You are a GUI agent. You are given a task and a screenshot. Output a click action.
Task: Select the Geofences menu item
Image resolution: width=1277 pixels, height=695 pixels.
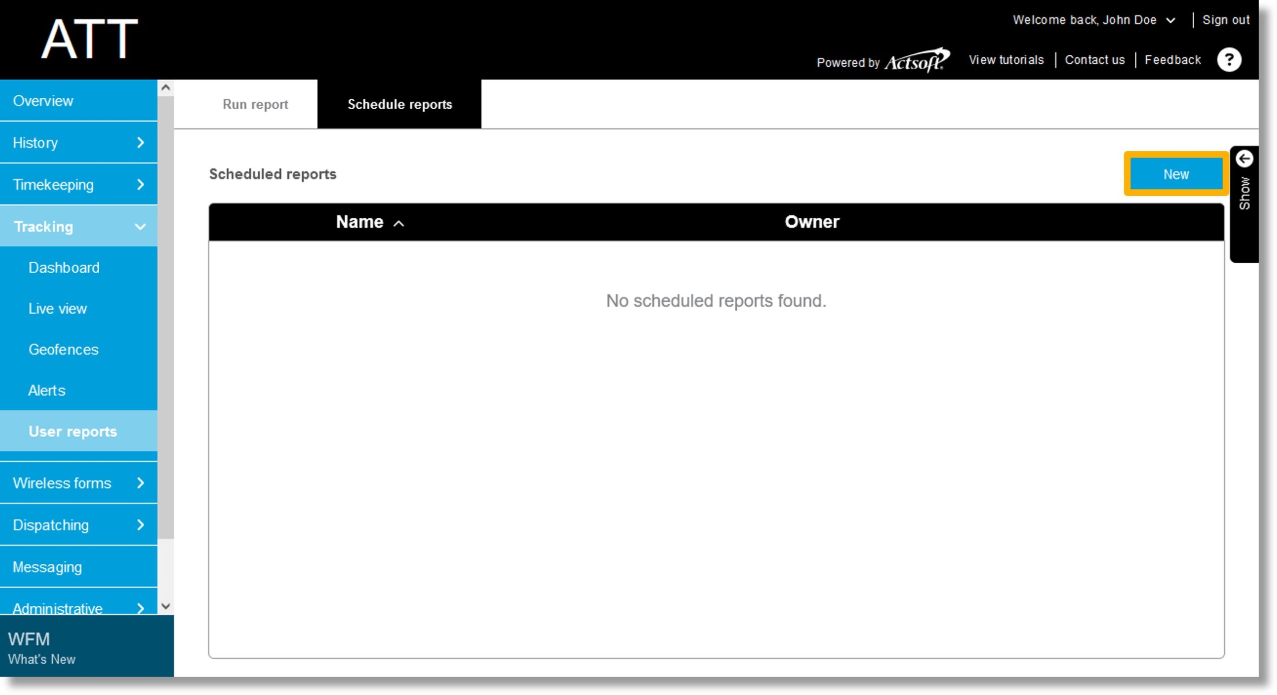(x=65, y=349)
